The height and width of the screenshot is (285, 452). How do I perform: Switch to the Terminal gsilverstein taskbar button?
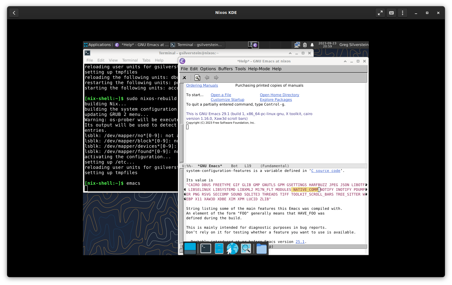click(197, 45)
